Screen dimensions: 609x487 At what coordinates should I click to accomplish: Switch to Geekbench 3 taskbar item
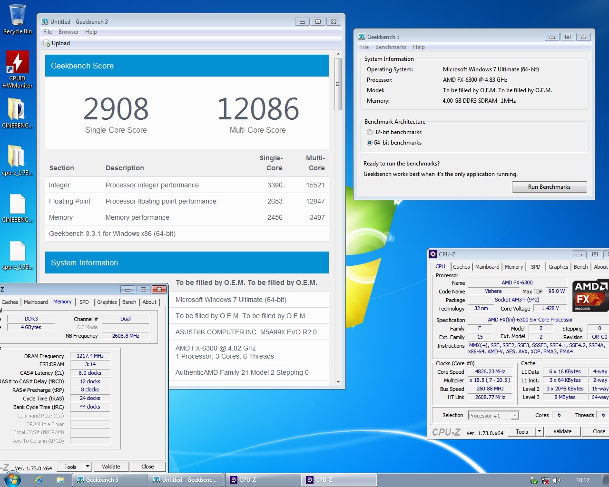(x=110, y=480)
